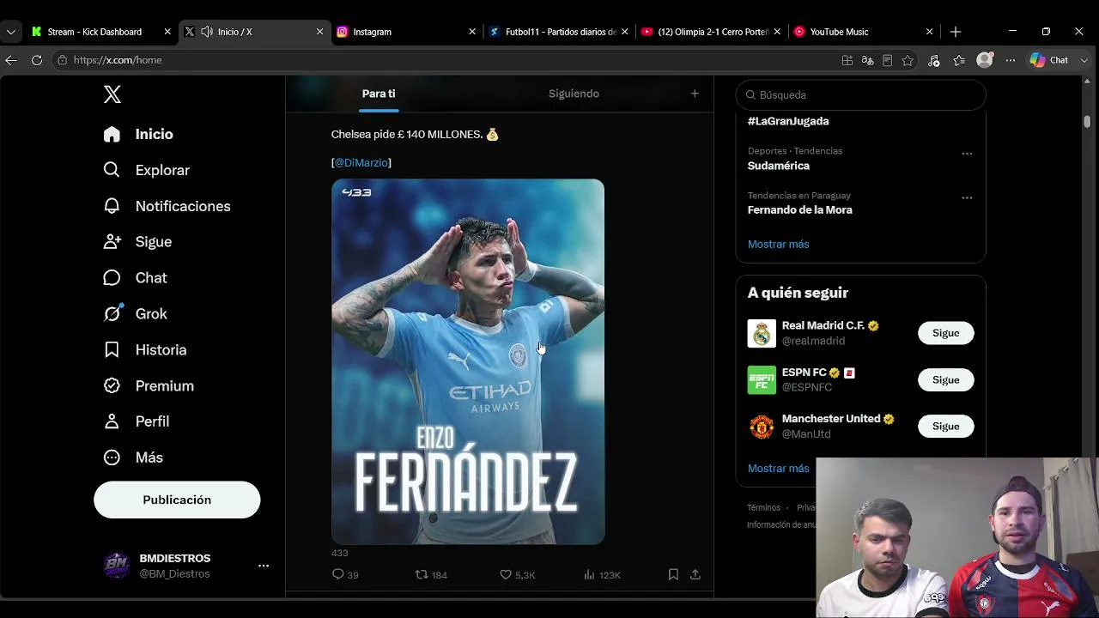The height and width of the screenshot is (618, 1099).
Task: Open the Enzo Fernández post image
Action: click(x=468, y=361)
